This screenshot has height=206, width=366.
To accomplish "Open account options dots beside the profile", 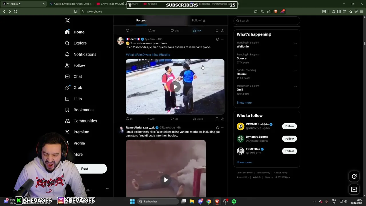I will [x=108, y=188].
